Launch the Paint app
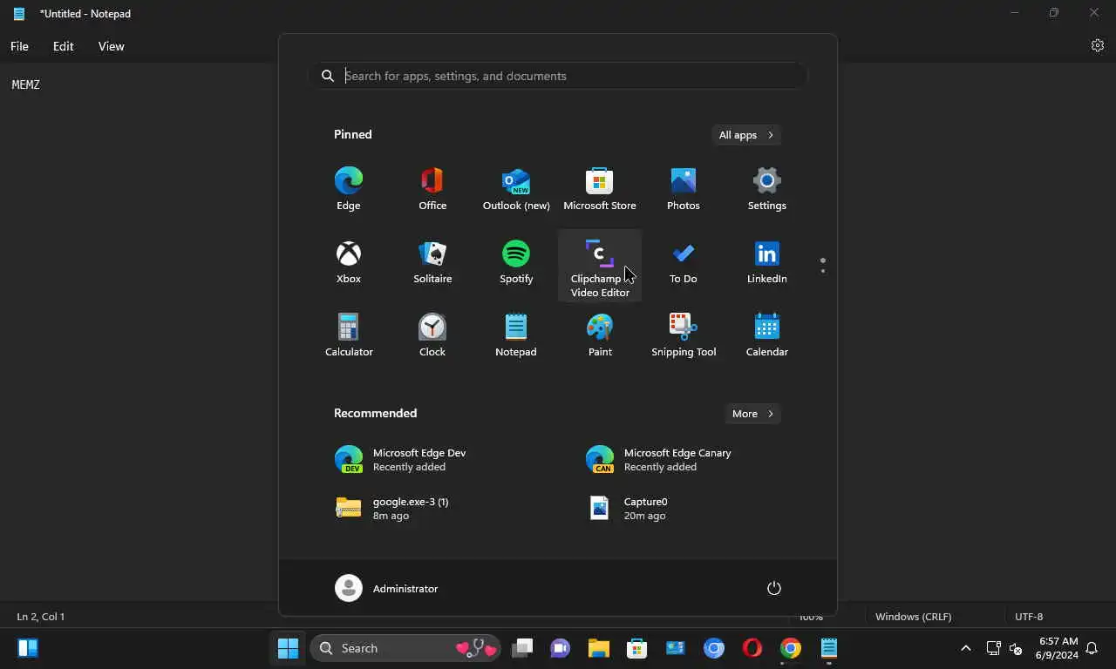This screenshot has width=1116, height=669. [x=600, y=335]
